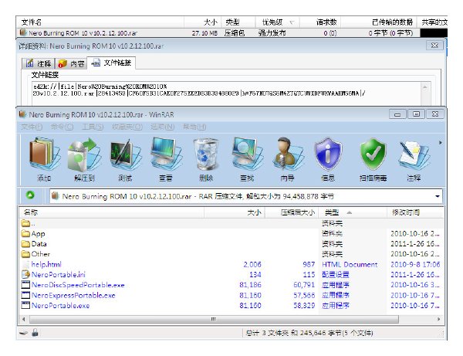The width and height of the screenshot is (463, 356).
Task: Sort by 压缩后大小 column
Action: 292,212
